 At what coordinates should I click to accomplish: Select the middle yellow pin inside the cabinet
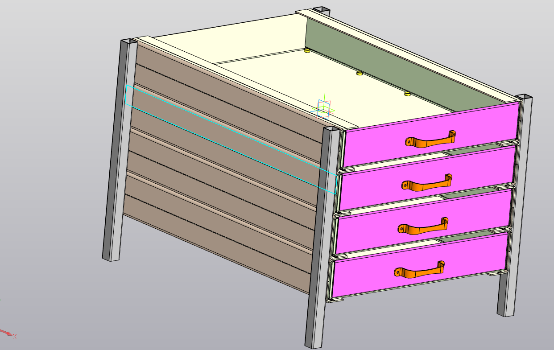[x=359, y=73]
